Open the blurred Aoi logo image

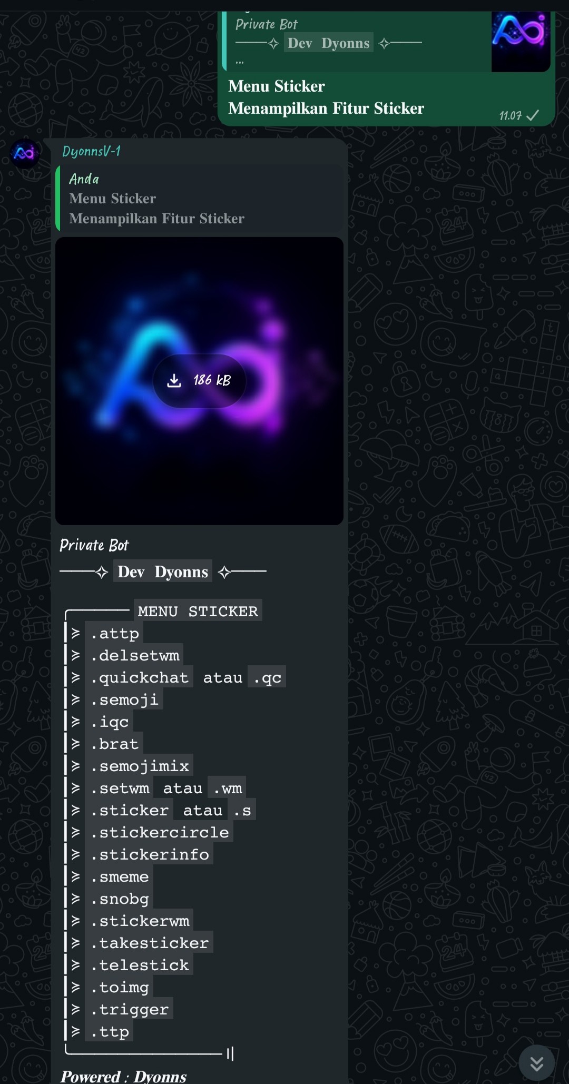click(199, 381)
